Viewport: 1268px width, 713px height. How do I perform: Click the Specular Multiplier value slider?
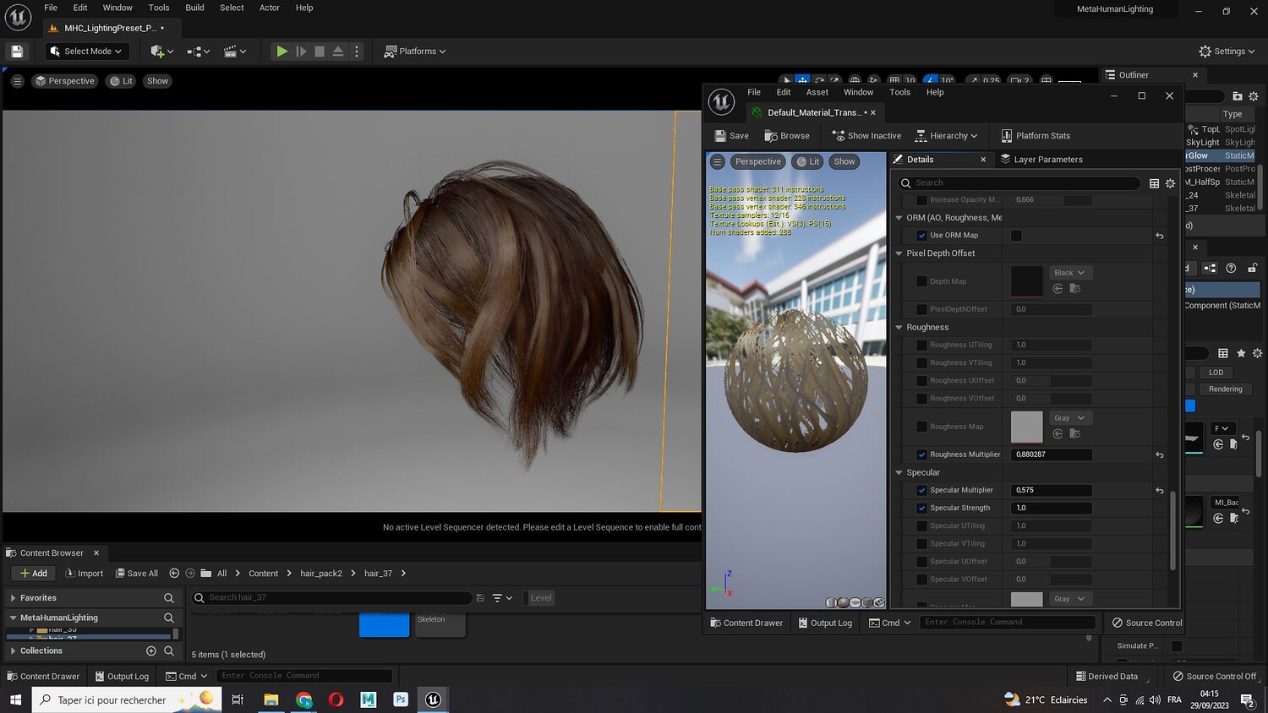(x=1051, y=491)
